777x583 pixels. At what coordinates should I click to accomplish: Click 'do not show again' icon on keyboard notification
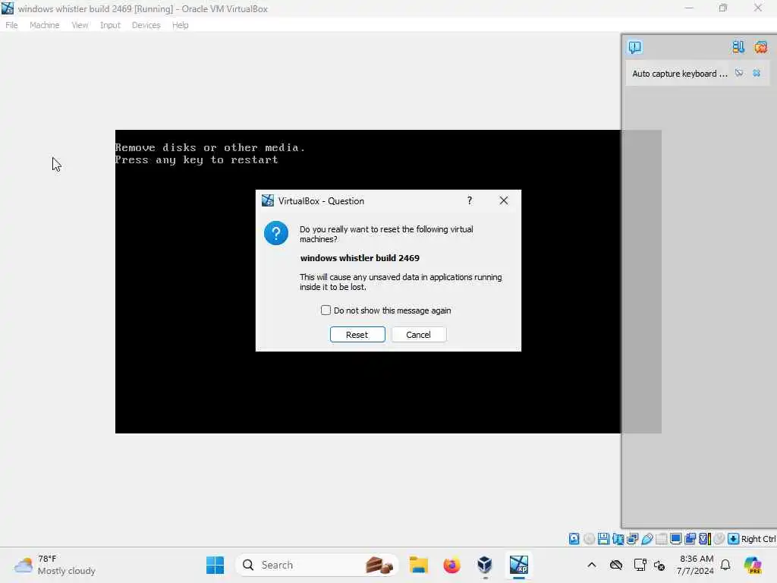739,74
